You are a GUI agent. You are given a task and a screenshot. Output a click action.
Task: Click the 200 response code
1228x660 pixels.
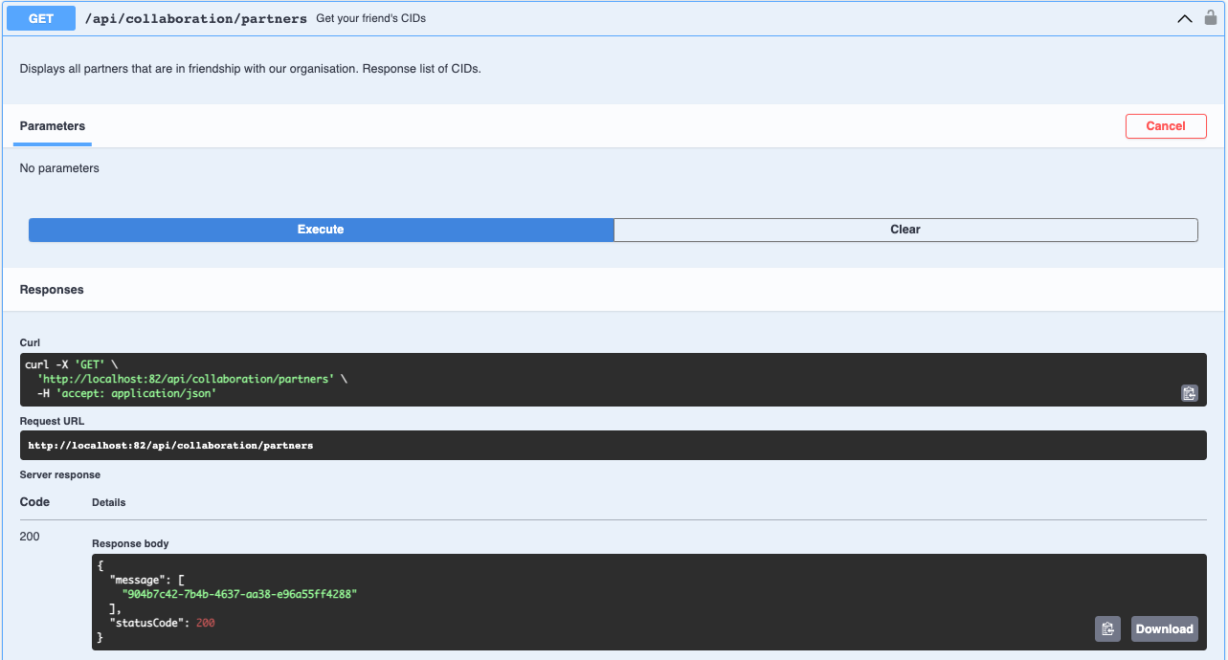tap(30, 537)
